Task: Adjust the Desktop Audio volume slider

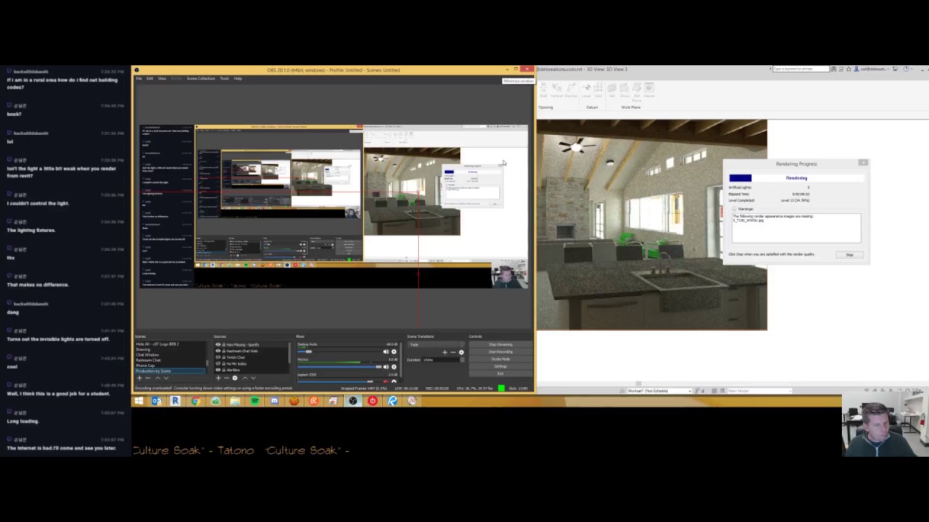Action: click(340, 352)
